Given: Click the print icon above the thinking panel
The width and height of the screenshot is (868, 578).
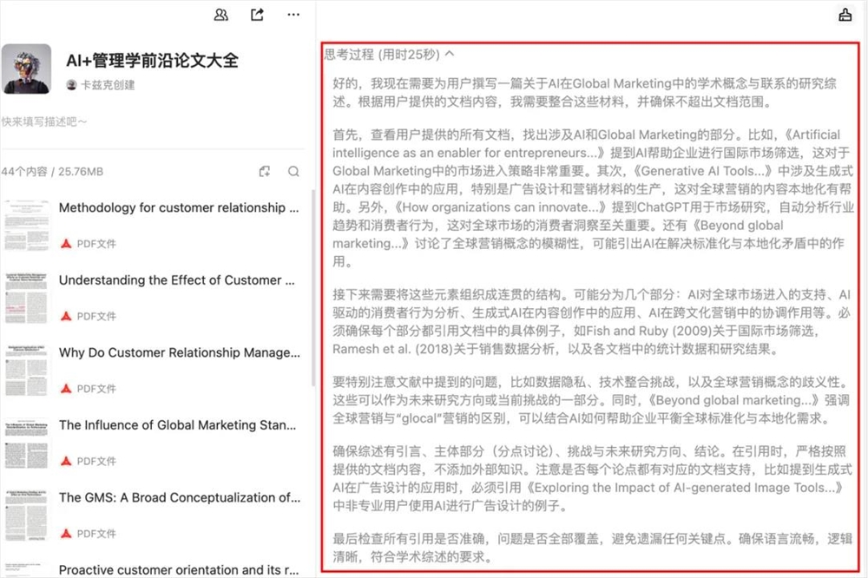Looking at the screenshot, I should coord(847,15).
